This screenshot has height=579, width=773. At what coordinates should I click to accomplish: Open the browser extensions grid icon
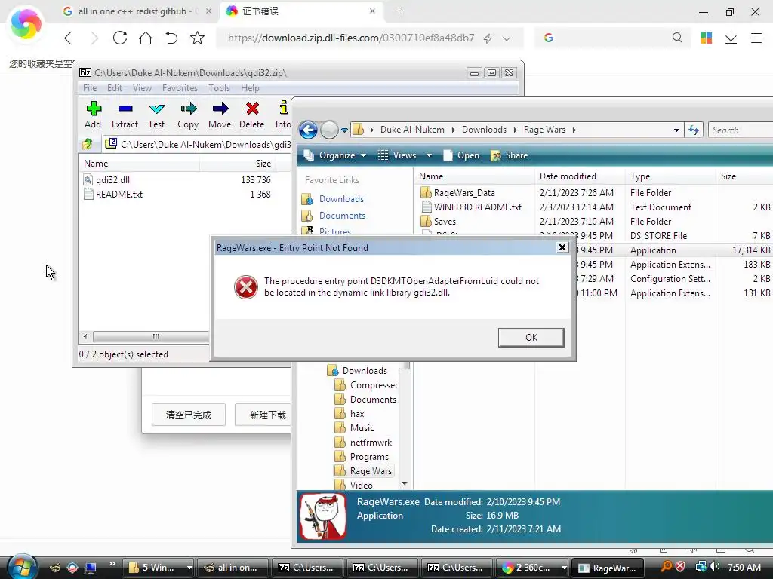[706, 38]
